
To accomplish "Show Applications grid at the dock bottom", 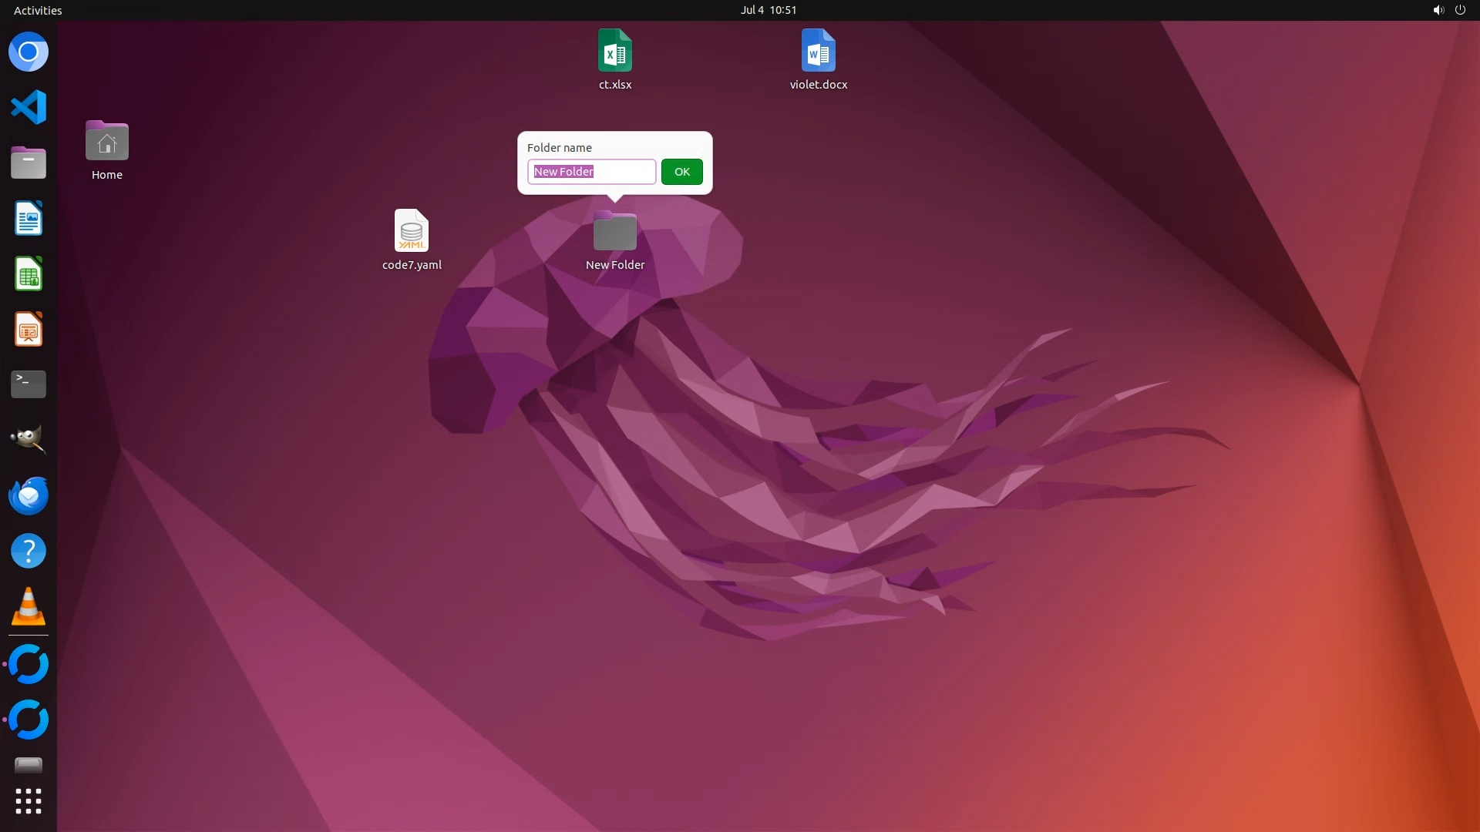I will click(x=29, y=801).
